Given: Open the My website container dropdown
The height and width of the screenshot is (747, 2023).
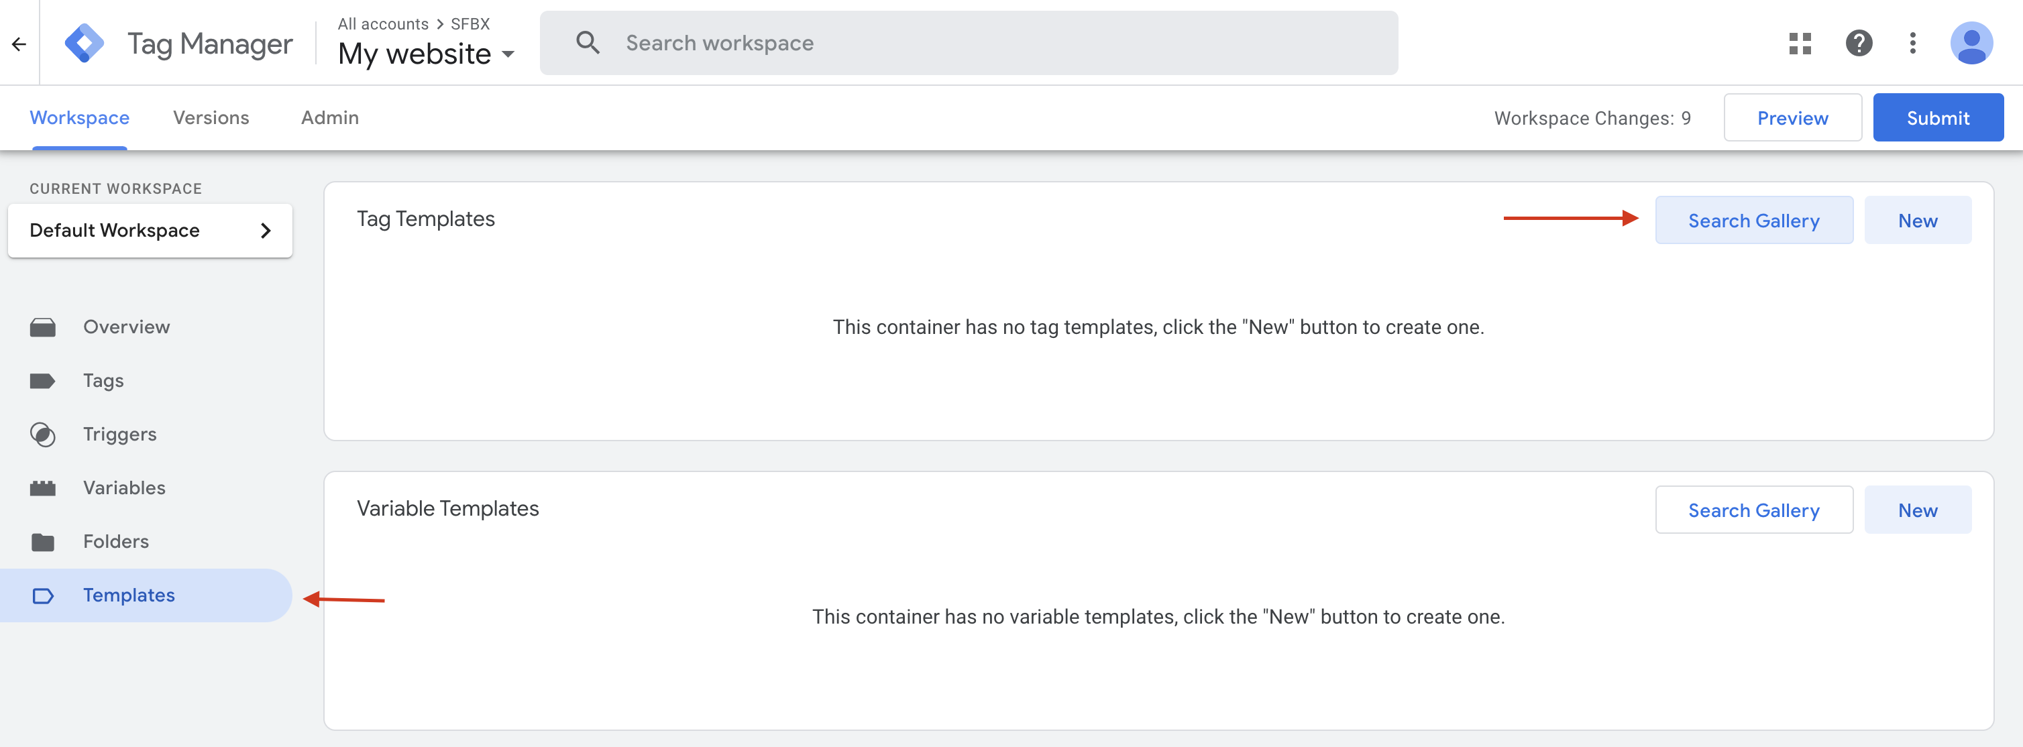Looking at the screenshot, I should click(509, 54).
